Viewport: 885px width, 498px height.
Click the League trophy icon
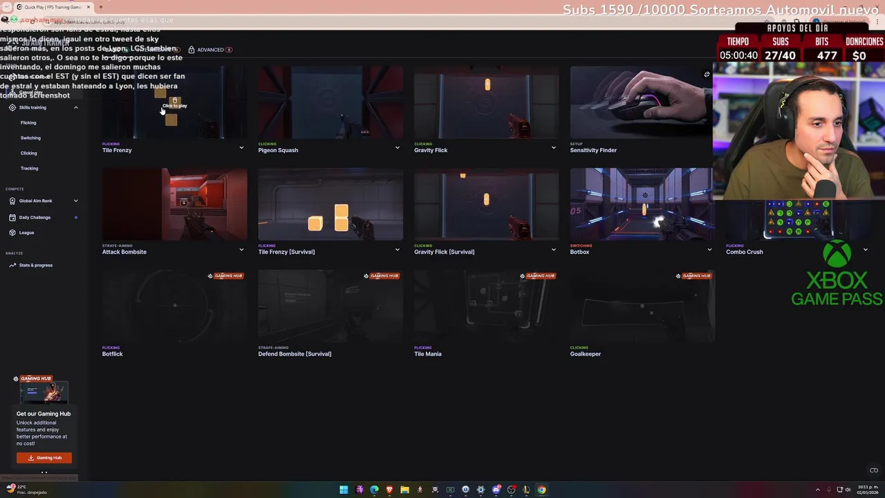coord(12,232)
